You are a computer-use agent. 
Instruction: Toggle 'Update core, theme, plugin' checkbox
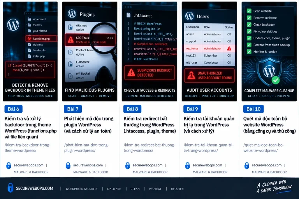click(x=249, y=38)
